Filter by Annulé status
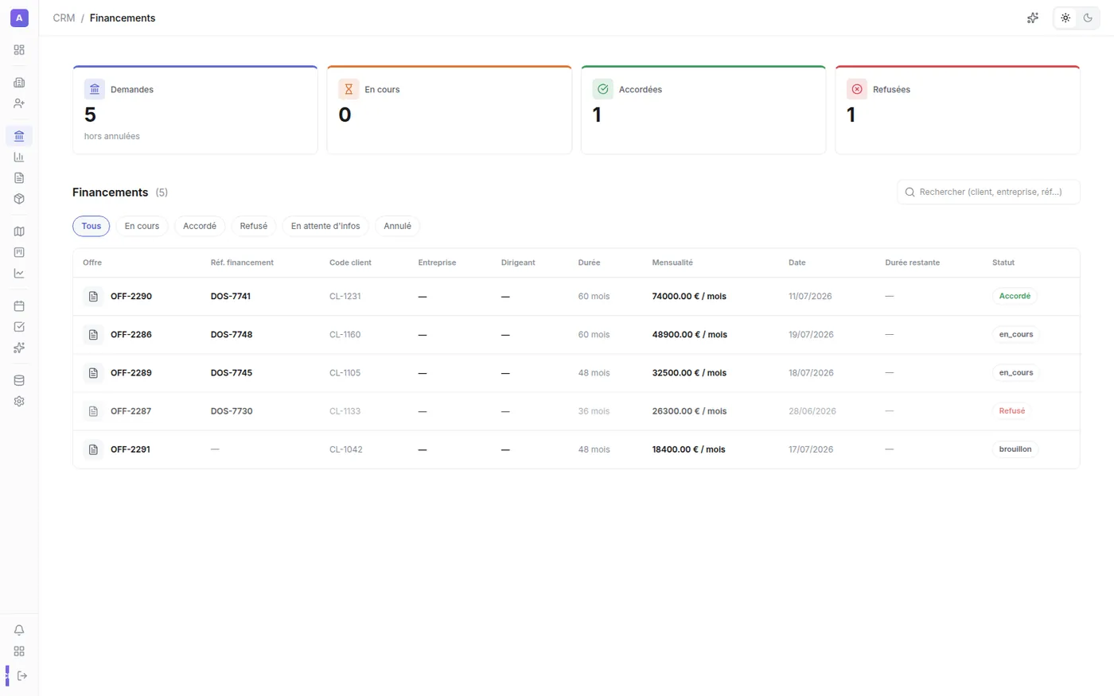Viewport: 1114px width, 696px height. [x=397, y=226]
